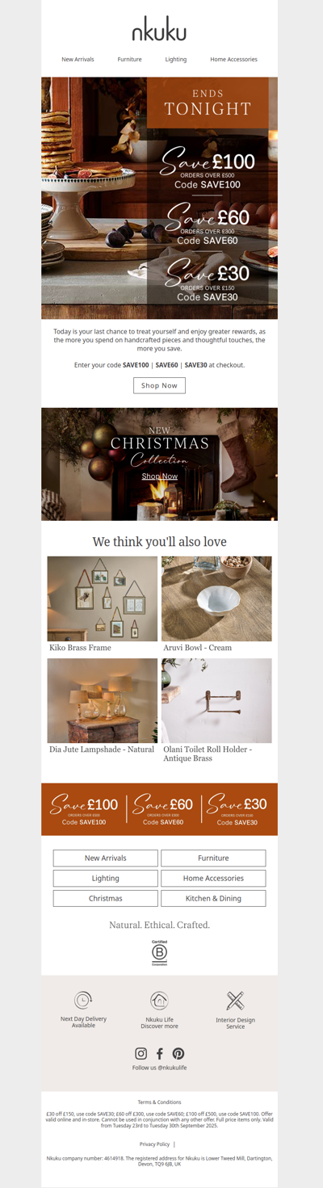
Task: Open the Terms & Conditions link
Action: 159,1102
